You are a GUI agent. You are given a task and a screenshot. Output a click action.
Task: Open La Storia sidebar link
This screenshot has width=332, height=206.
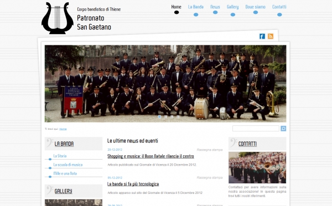pos(60,156)
